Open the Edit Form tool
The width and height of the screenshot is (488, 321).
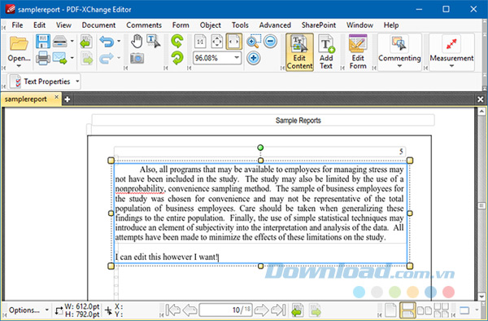(358, 52)
